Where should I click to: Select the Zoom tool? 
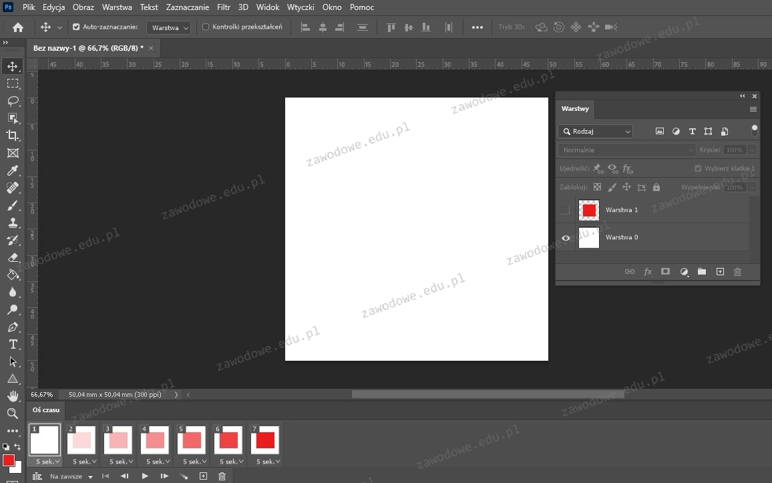[13, 414]
